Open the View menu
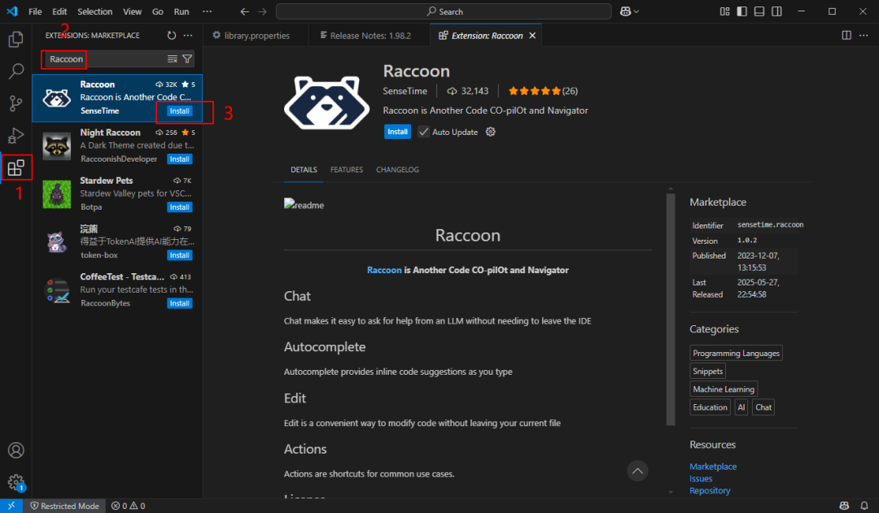The width and height of the screenshot is (879, 513). tap(133, 11)
